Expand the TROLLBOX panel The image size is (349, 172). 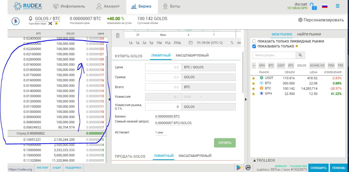[264, 160]
